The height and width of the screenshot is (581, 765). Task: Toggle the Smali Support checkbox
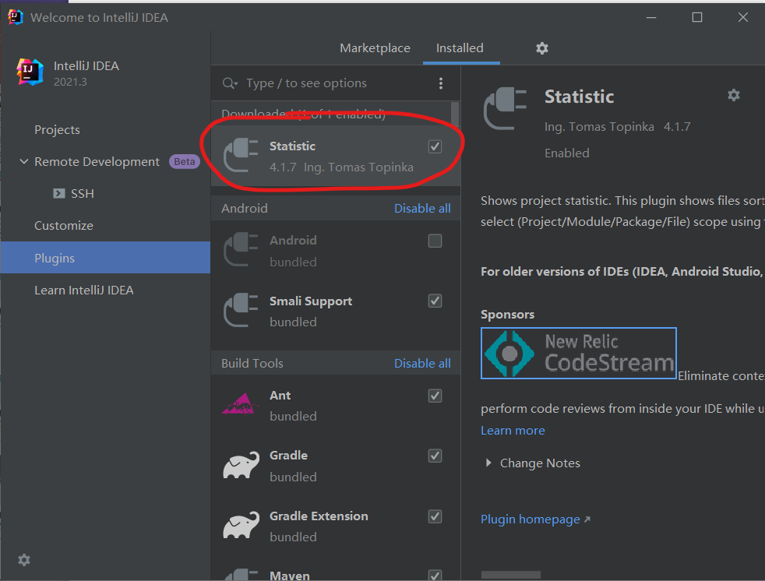[435, 301]
